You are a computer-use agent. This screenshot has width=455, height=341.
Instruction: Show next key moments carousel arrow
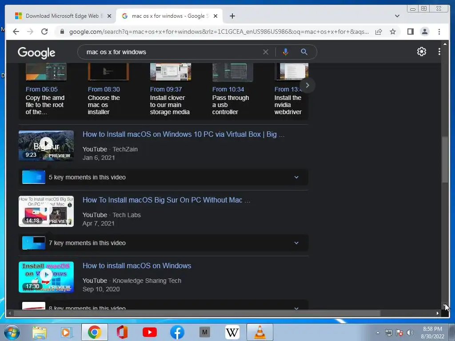tap(307, 85)
